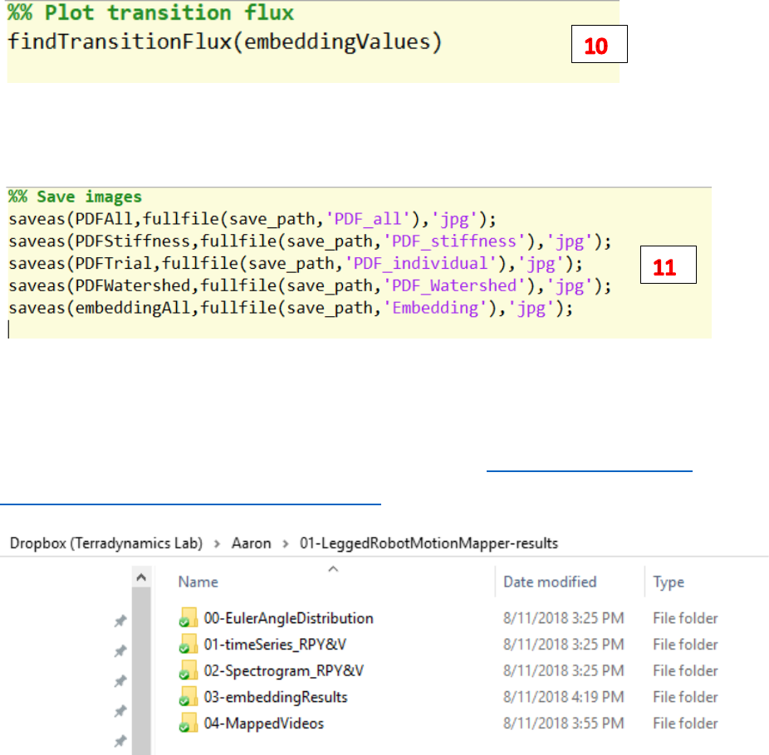Image resolution: width=769 pixels, height=755 pixels.
Task: Click the sort arrow above the Name column
Action: pyautogui.click(x=333, y=569)
